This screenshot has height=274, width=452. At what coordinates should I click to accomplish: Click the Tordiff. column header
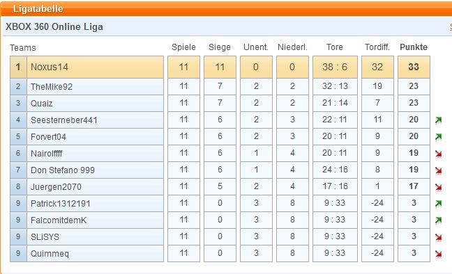click(377, 47)
